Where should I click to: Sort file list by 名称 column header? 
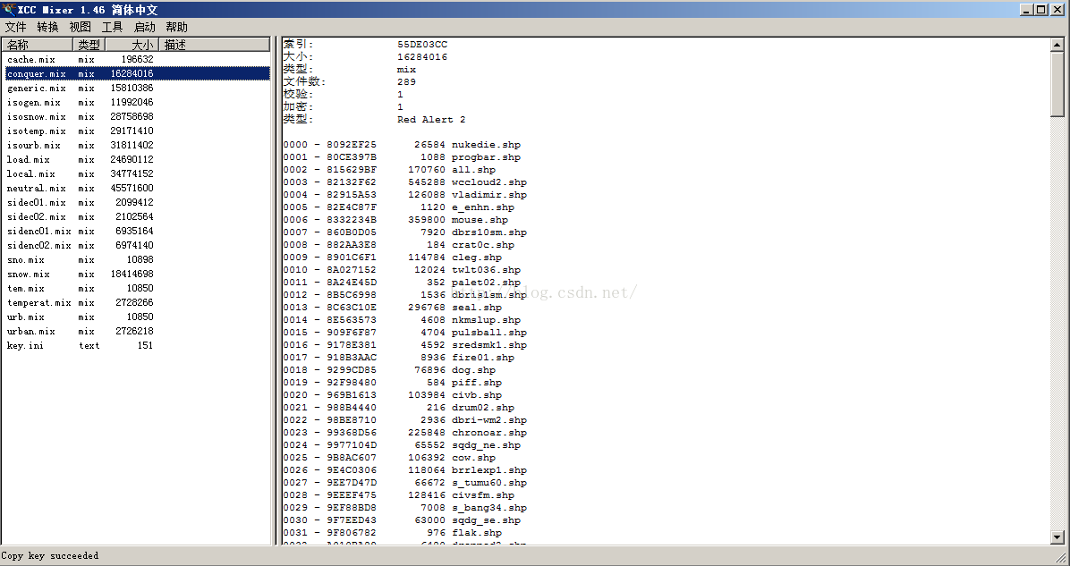(x=38, y=45)
